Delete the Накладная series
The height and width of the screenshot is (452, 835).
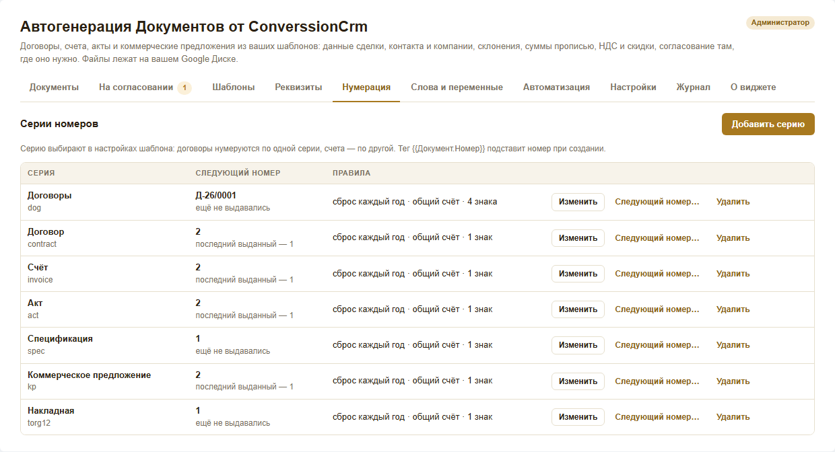coord(733,417)
